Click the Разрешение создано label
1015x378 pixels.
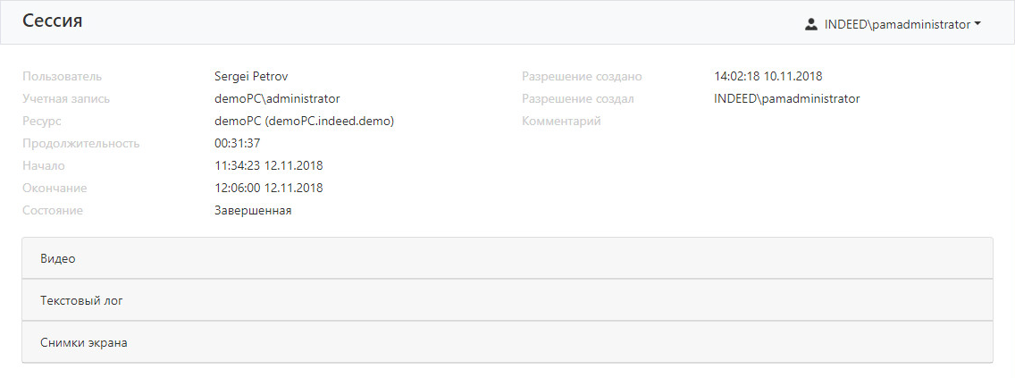(x=582, y=76)
